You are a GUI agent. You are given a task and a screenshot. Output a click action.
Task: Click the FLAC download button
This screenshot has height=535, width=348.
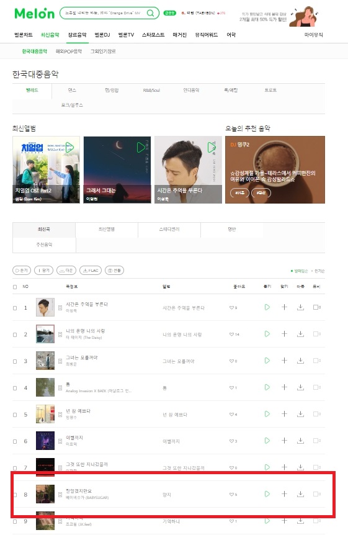tap(91, 270)
